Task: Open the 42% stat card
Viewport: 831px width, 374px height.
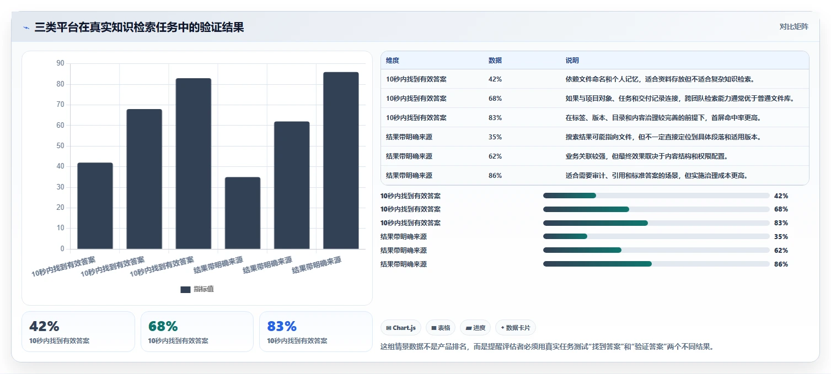Action: click(78, 332)
